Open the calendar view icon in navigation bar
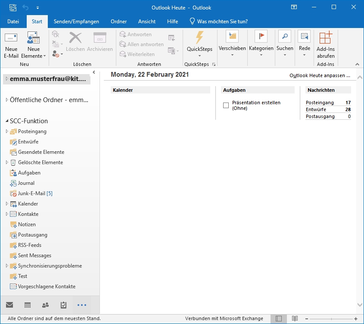The height and width of the screenshot is (324, 364). [x=28, y=305]
